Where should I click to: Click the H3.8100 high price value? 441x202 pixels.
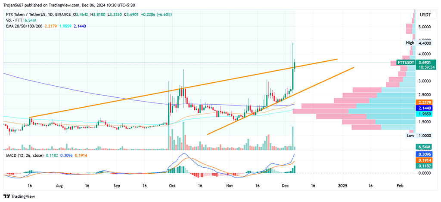[x=98, y=14]
